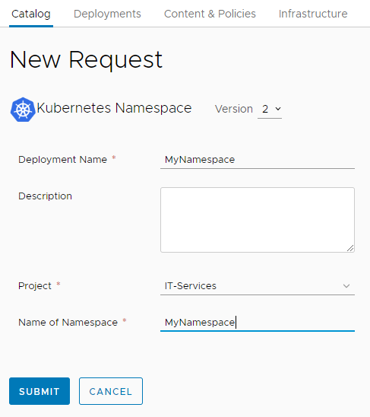This screenshot has width=370, height=417.
Task: Grab the Description box resize handle
Action: click(x=350, y=248)
